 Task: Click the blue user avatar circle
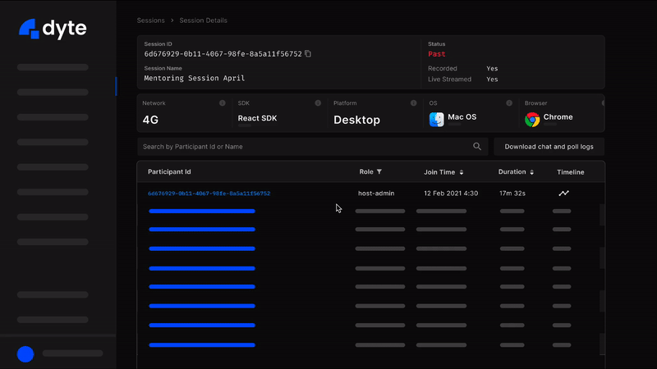[25, 353]
